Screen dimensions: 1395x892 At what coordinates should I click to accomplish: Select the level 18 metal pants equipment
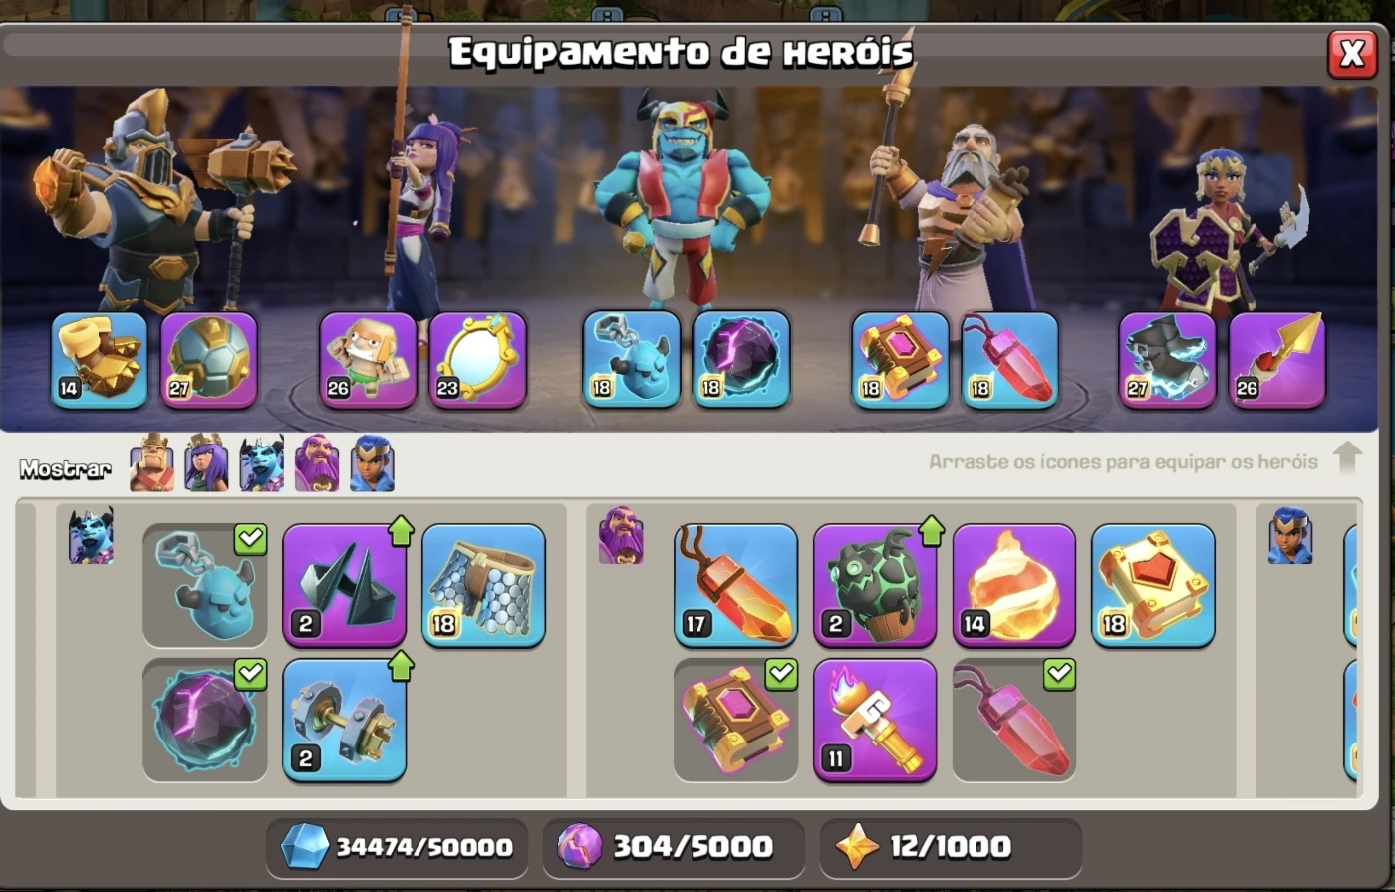(x=483, y=586)
